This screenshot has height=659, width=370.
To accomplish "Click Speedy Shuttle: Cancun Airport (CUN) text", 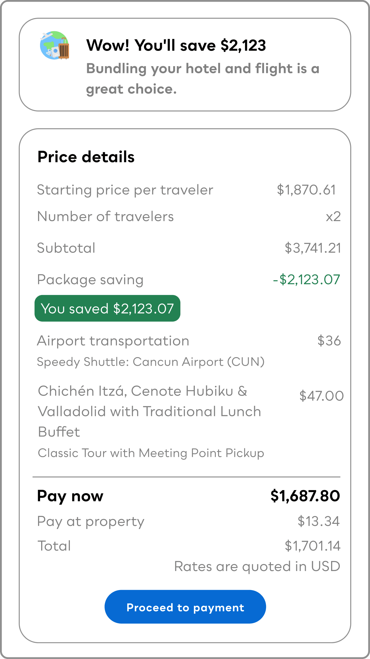I will click(151, 362).
